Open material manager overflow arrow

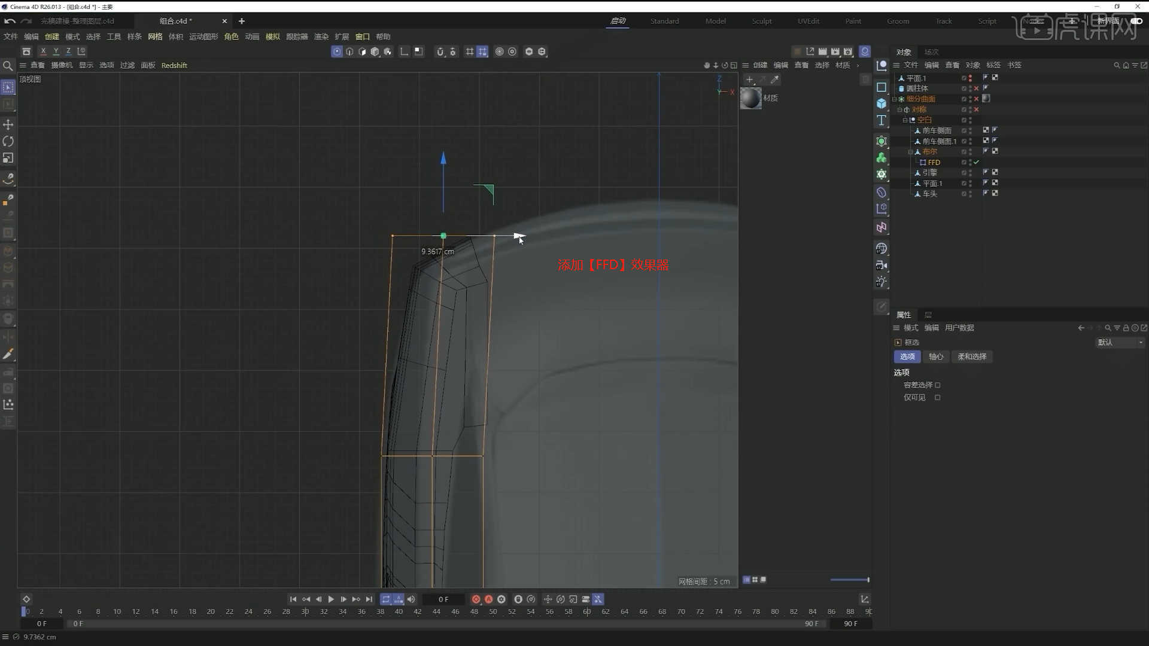pos(858,65)
